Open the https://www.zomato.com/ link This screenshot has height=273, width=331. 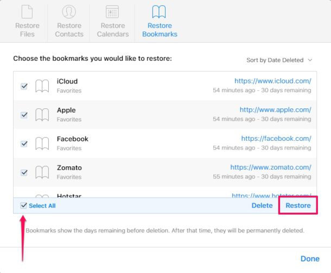(271, 167)
